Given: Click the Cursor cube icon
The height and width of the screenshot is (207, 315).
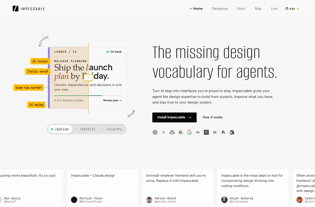Looking at the screenshot, I should 181,132.
